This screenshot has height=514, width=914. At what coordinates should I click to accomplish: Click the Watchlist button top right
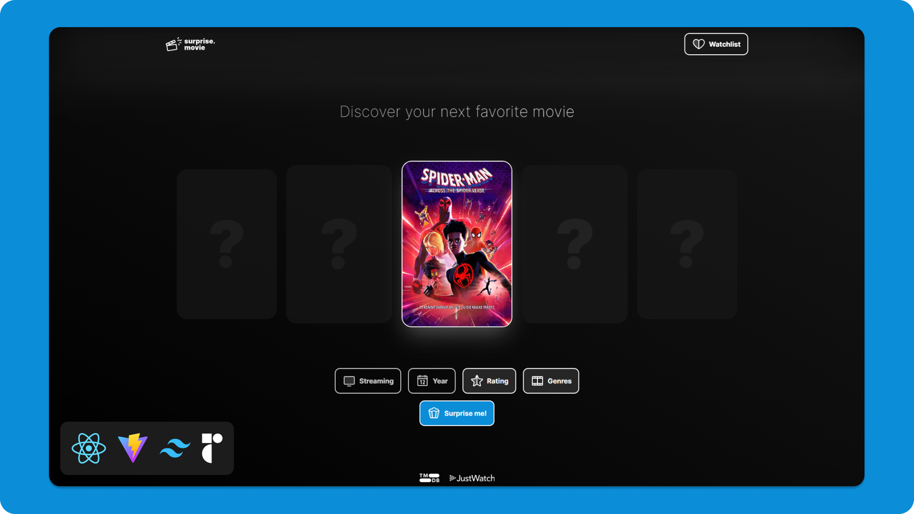pos(715,44)
